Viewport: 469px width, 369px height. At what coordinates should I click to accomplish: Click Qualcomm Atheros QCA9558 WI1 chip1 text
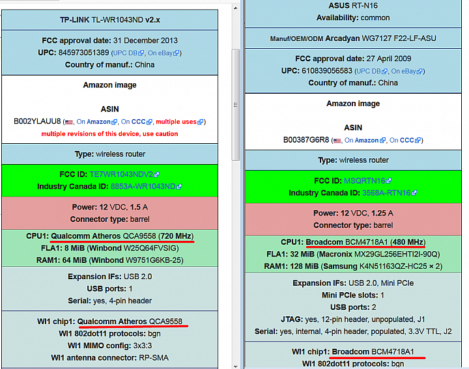130,321
